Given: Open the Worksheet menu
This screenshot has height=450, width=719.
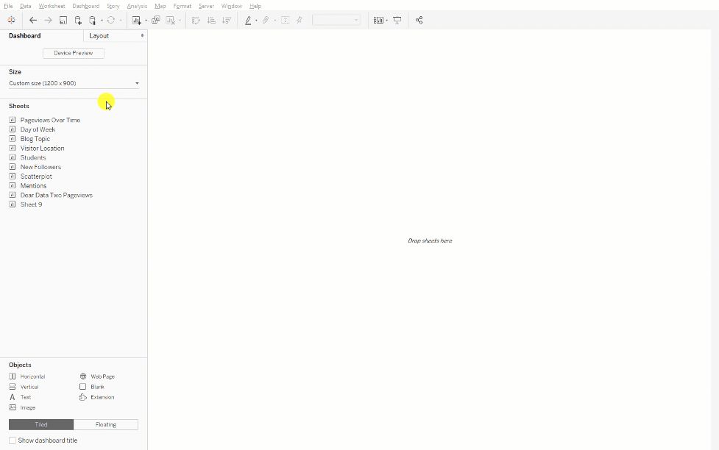Looking at the screenshot, I should click(52, 6).
